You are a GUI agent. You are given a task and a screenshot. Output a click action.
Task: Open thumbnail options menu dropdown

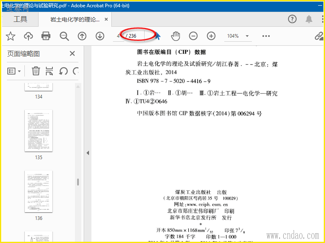[x=14, y=71]
